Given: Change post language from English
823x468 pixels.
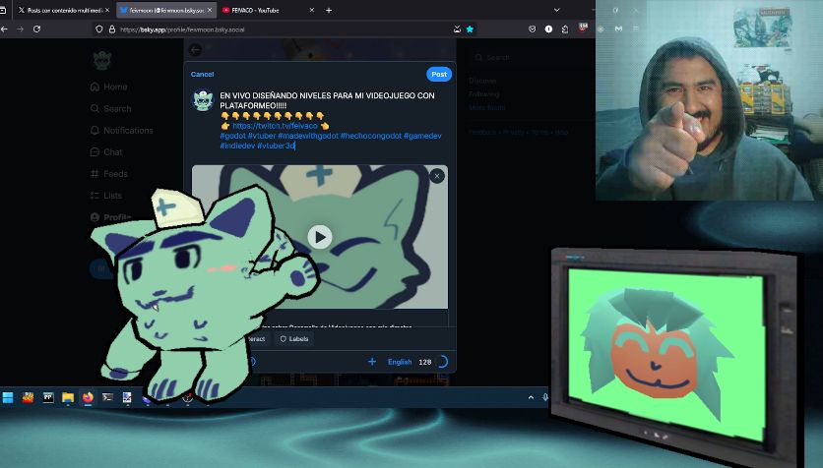Looking at the screenshot, I should pyautogui.click(x=400, y=362).
